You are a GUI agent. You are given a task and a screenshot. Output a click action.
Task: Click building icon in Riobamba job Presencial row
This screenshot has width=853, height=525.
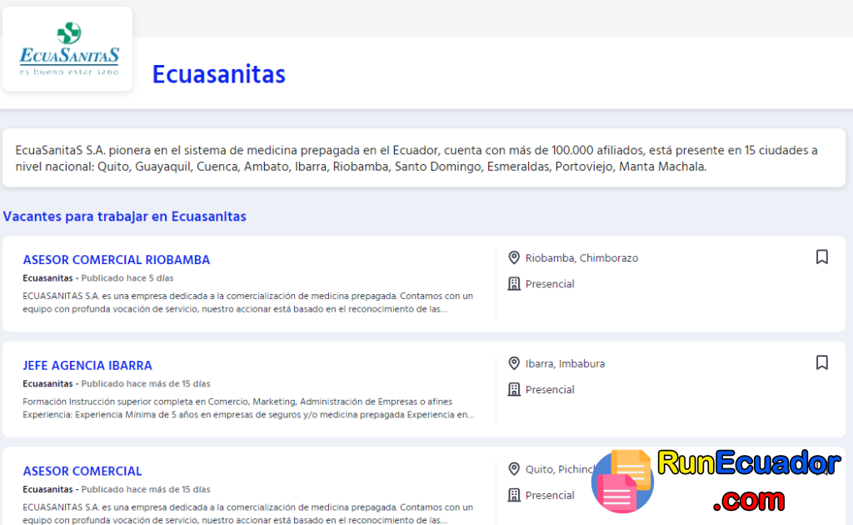tap(513, 284)
